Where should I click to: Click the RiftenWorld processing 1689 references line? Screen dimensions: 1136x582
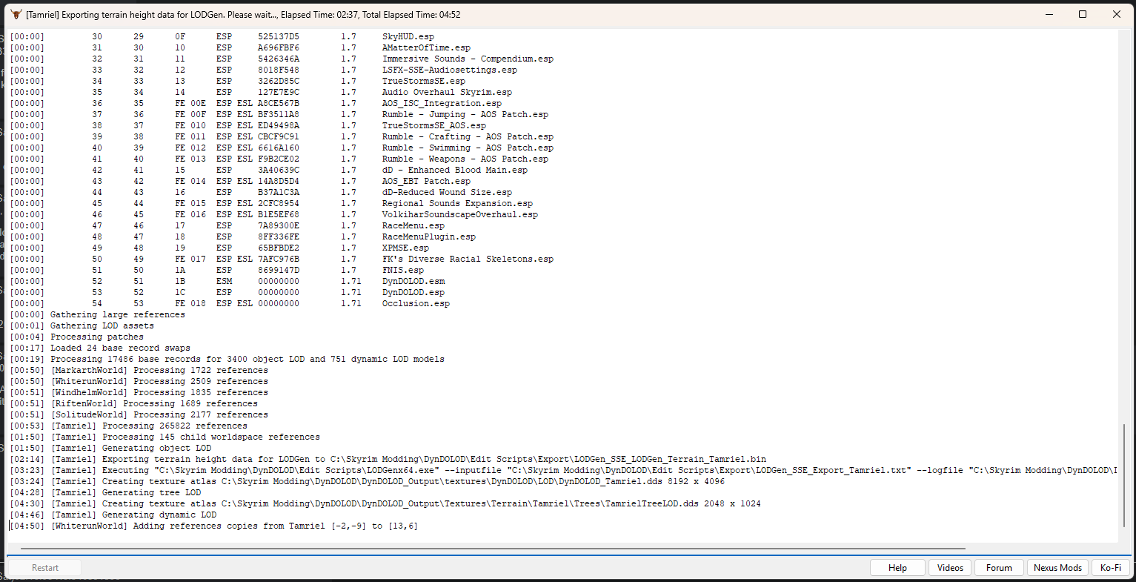pos(133,403)
